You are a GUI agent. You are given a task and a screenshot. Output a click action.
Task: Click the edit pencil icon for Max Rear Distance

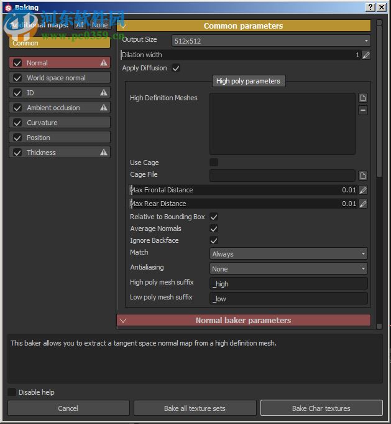coord(363,204)
